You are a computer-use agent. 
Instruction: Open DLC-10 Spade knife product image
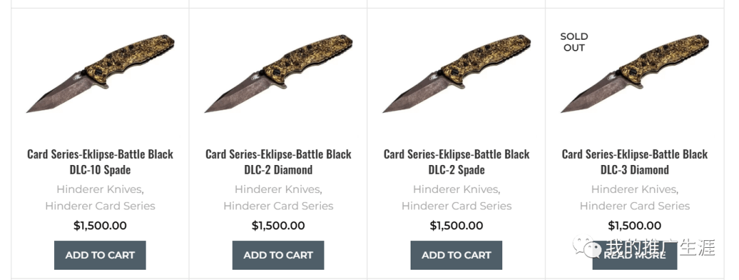coord(100,73)
